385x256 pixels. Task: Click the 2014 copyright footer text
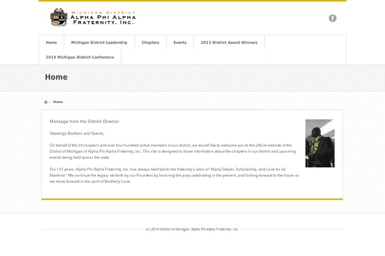[192, 229]
